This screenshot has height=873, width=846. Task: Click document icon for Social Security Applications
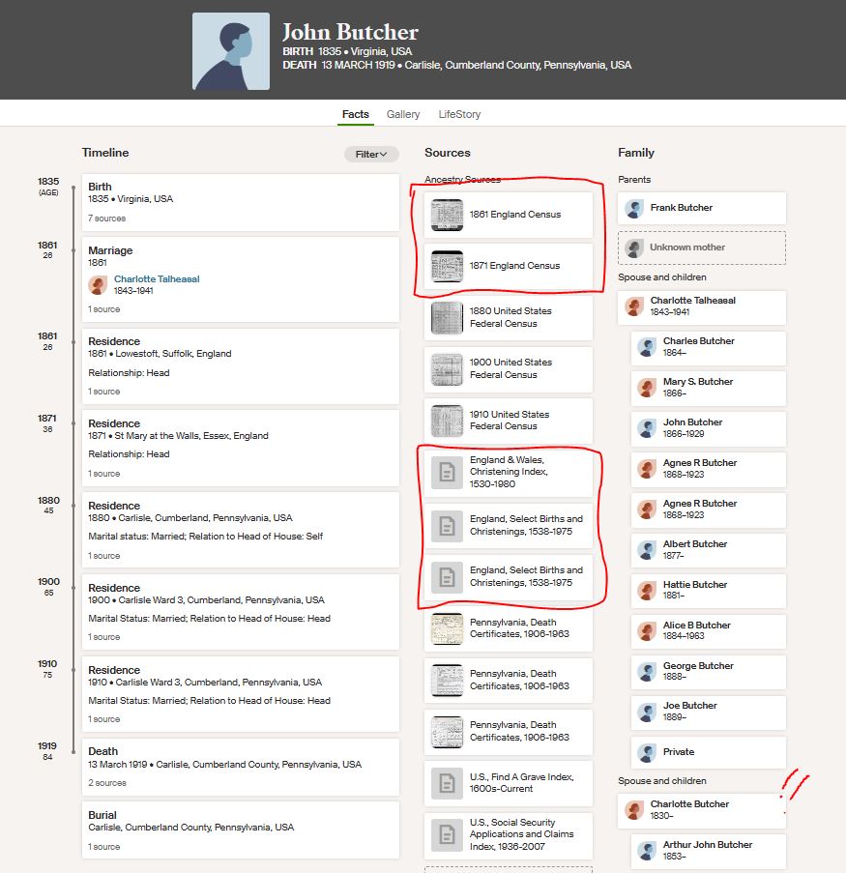click(x=447, y=834)
